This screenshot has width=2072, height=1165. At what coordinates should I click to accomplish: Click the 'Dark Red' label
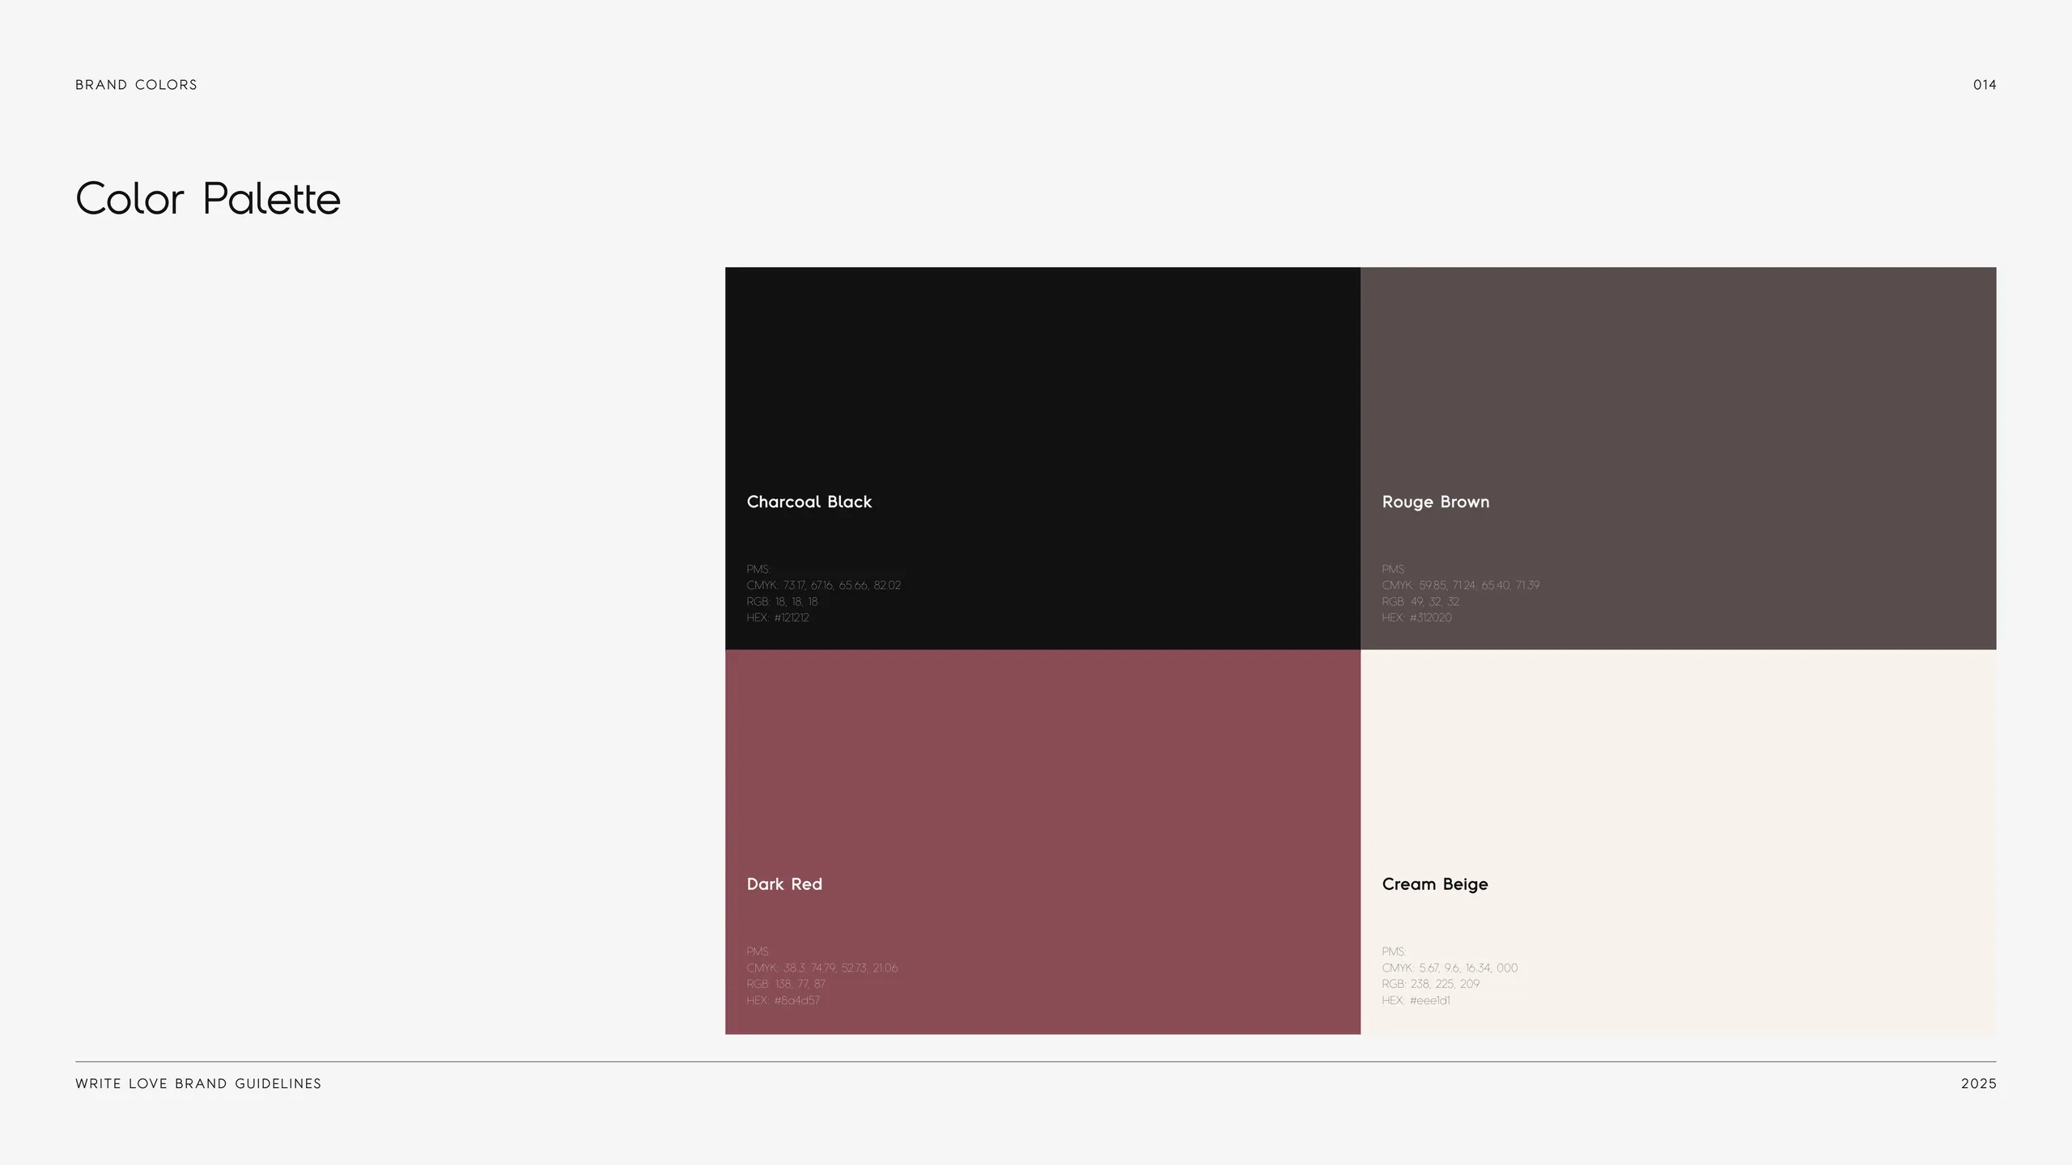[x=784, y=884]
